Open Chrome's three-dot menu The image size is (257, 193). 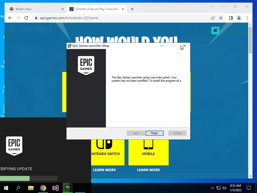click(247, 18)
